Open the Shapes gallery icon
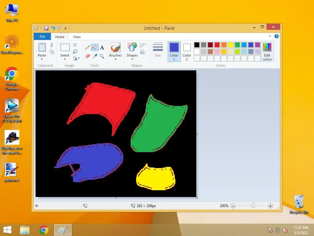This screenshot has height=236, width=314. 132,47
